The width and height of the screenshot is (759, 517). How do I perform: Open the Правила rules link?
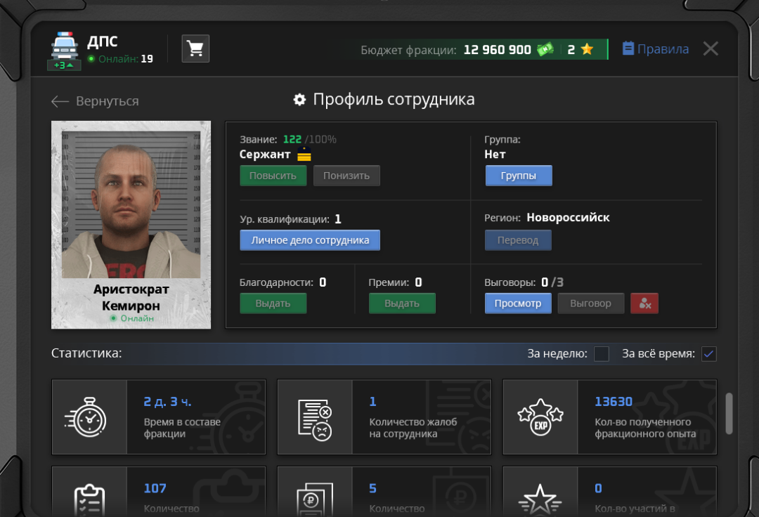tap(663, 49)
